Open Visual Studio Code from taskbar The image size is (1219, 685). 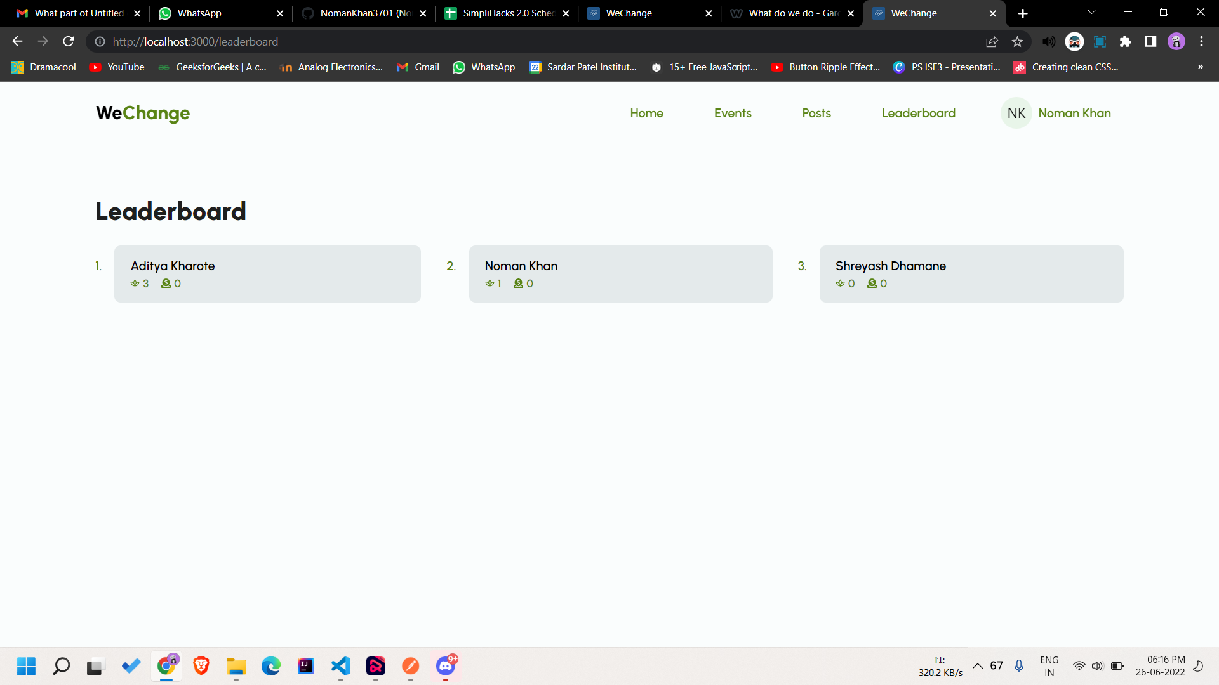pyautogui.click(x=341, y=666)
